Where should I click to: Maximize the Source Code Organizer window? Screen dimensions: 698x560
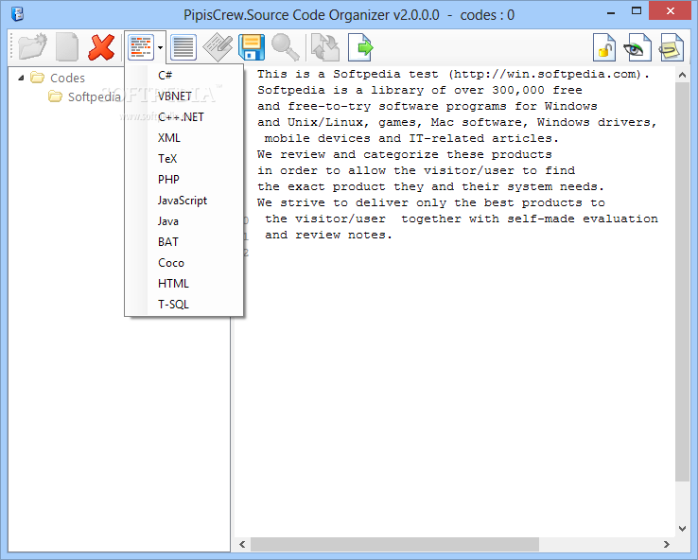pos(637,11)
